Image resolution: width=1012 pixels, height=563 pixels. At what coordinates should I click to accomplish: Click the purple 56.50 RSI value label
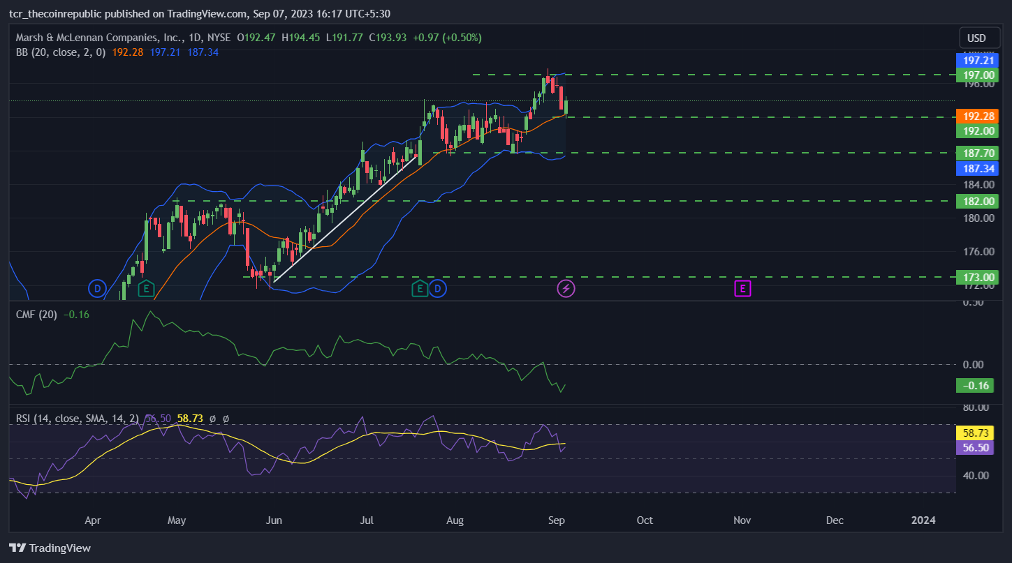pos(974,448)
